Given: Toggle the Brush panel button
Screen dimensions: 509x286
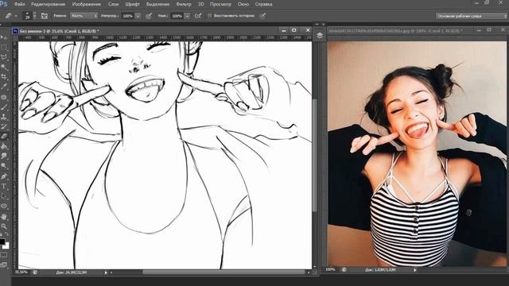Looking at the screenshot, I should point(45,16).
